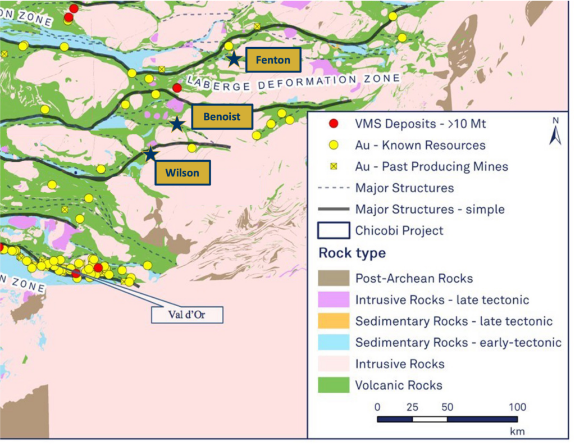Click the star marker beside the Fenton label
This screenshot has width=575, height=445.
point(234,58)
